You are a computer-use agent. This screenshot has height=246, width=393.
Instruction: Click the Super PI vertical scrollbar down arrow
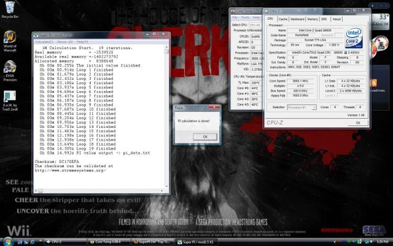tap(166, 186)
